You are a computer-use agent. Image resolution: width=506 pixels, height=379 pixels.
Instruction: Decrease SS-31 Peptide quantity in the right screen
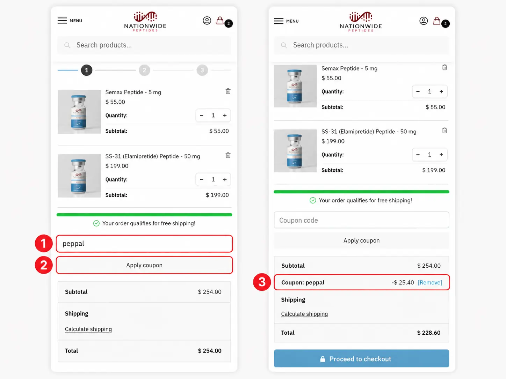click(418, 155)
